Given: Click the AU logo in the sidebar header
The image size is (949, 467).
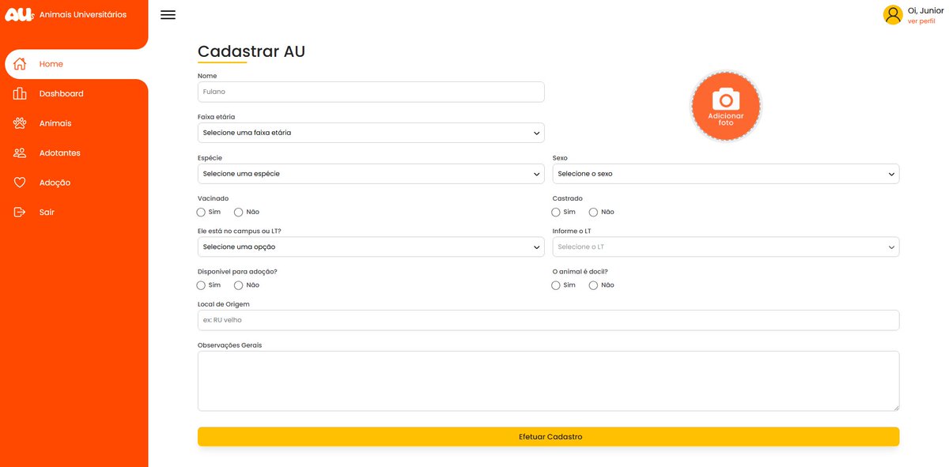Looking at the screenshot, I should click(x=19, y=14).
